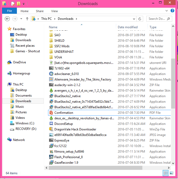Click the OneDrive icon in navigation pane
The width and height of the screenshot is (178, 179).
click(x=10, y=62)
